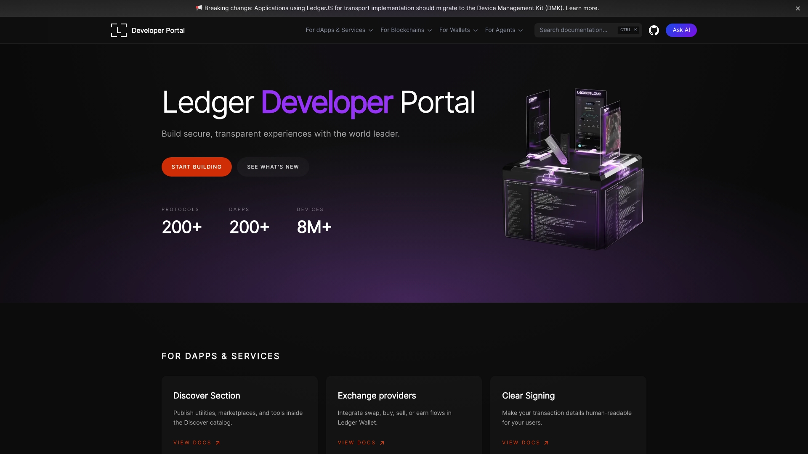Click the Clear Signing View Docs arrow
Image resolution: width=808 pixels, height=454 pixels.
pyautogui.click(x=546, y=443)
